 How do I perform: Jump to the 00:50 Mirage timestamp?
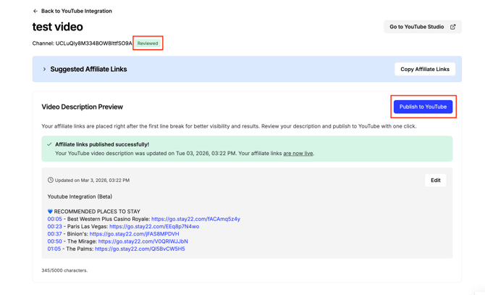54,241
